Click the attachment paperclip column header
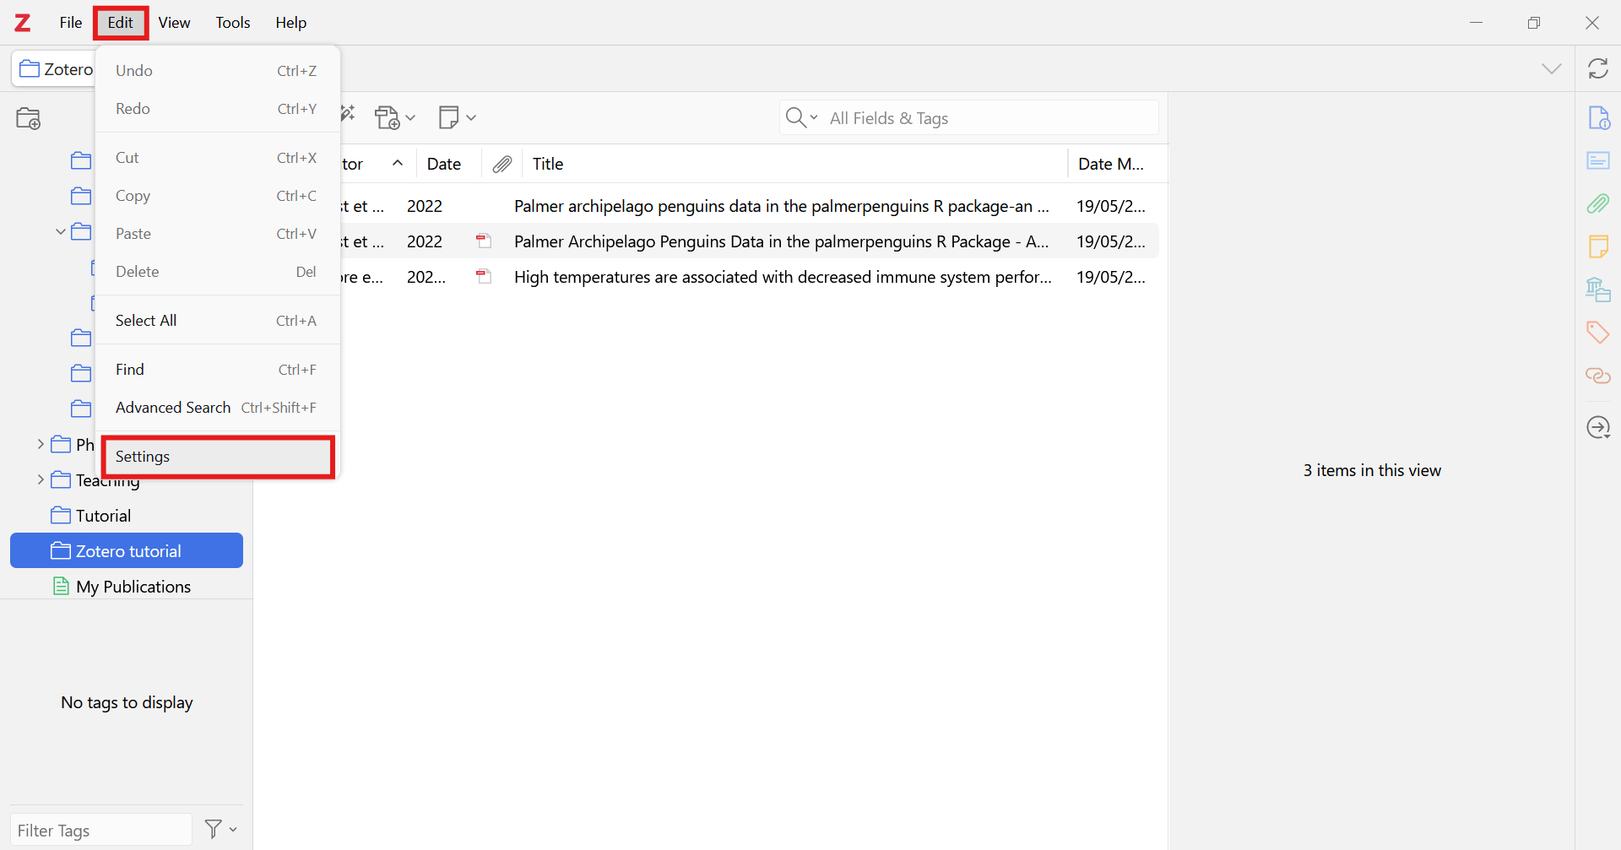 point(502,164)
